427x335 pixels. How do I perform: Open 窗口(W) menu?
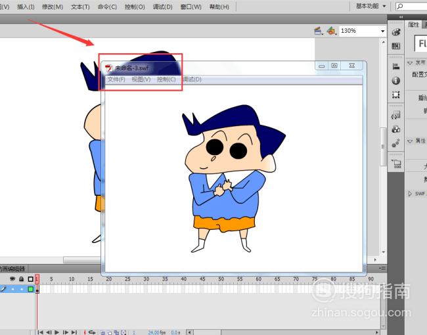coord(191,7)
